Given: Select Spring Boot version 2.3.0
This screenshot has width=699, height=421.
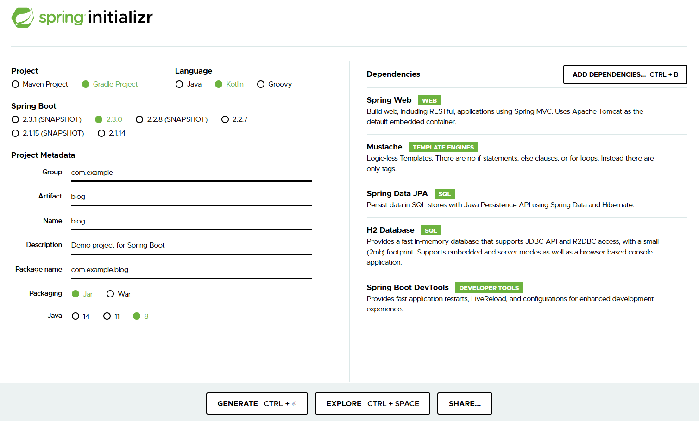Looking at the screenshot, I should point(109,119).
